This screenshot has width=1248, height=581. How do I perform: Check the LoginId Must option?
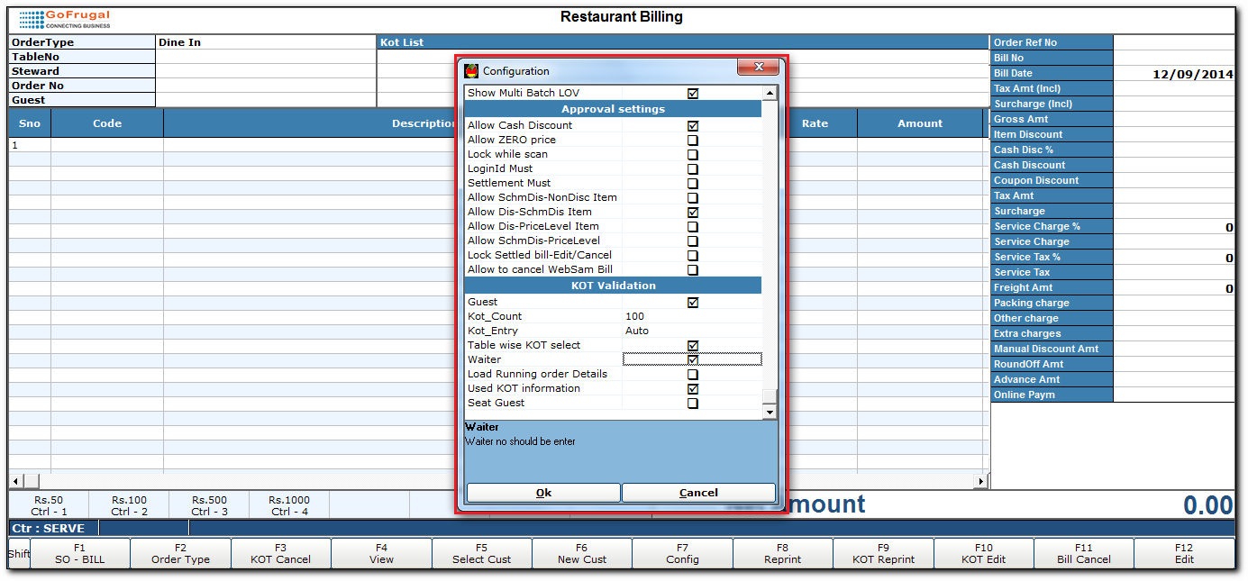pos(692,168)
